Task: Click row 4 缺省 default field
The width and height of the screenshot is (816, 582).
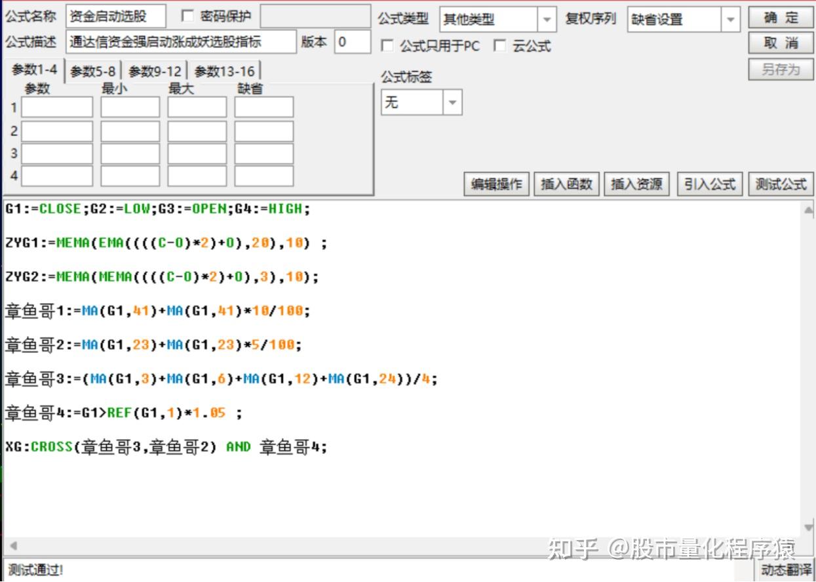Action: pyautogui.click(x=264, y=176)
